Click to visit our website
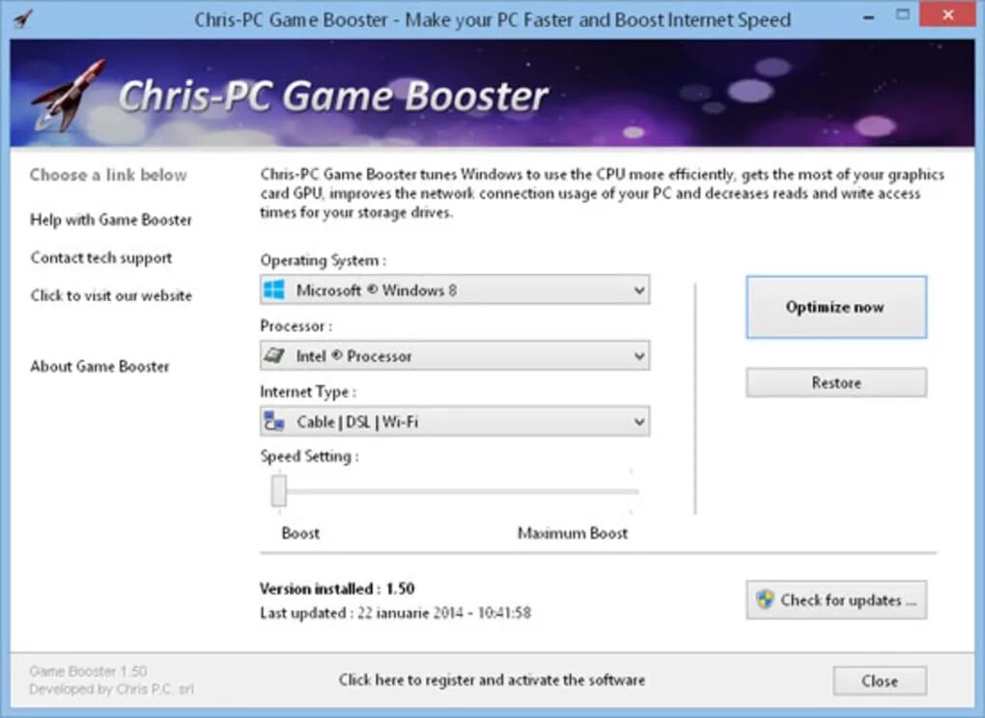 [111, 296]
